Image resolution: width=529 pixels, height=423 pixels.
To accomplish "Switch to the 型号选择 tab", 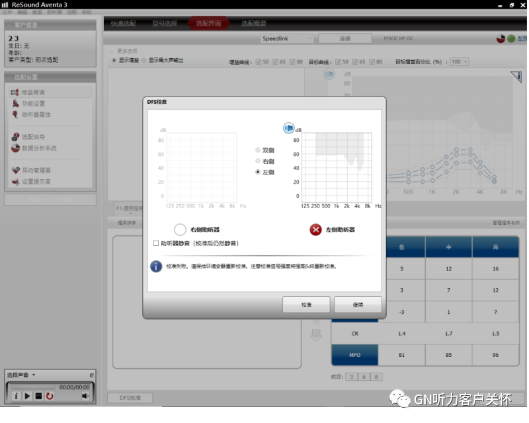I will [x=165, y=23].
